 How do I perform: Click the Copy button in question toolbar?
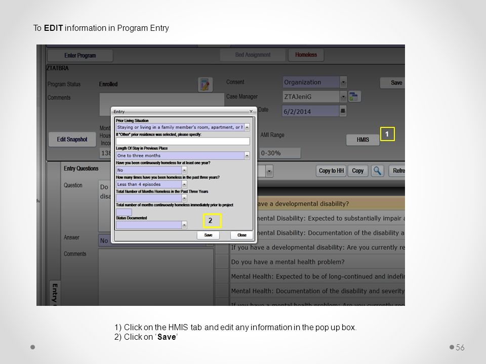point(358,170)
